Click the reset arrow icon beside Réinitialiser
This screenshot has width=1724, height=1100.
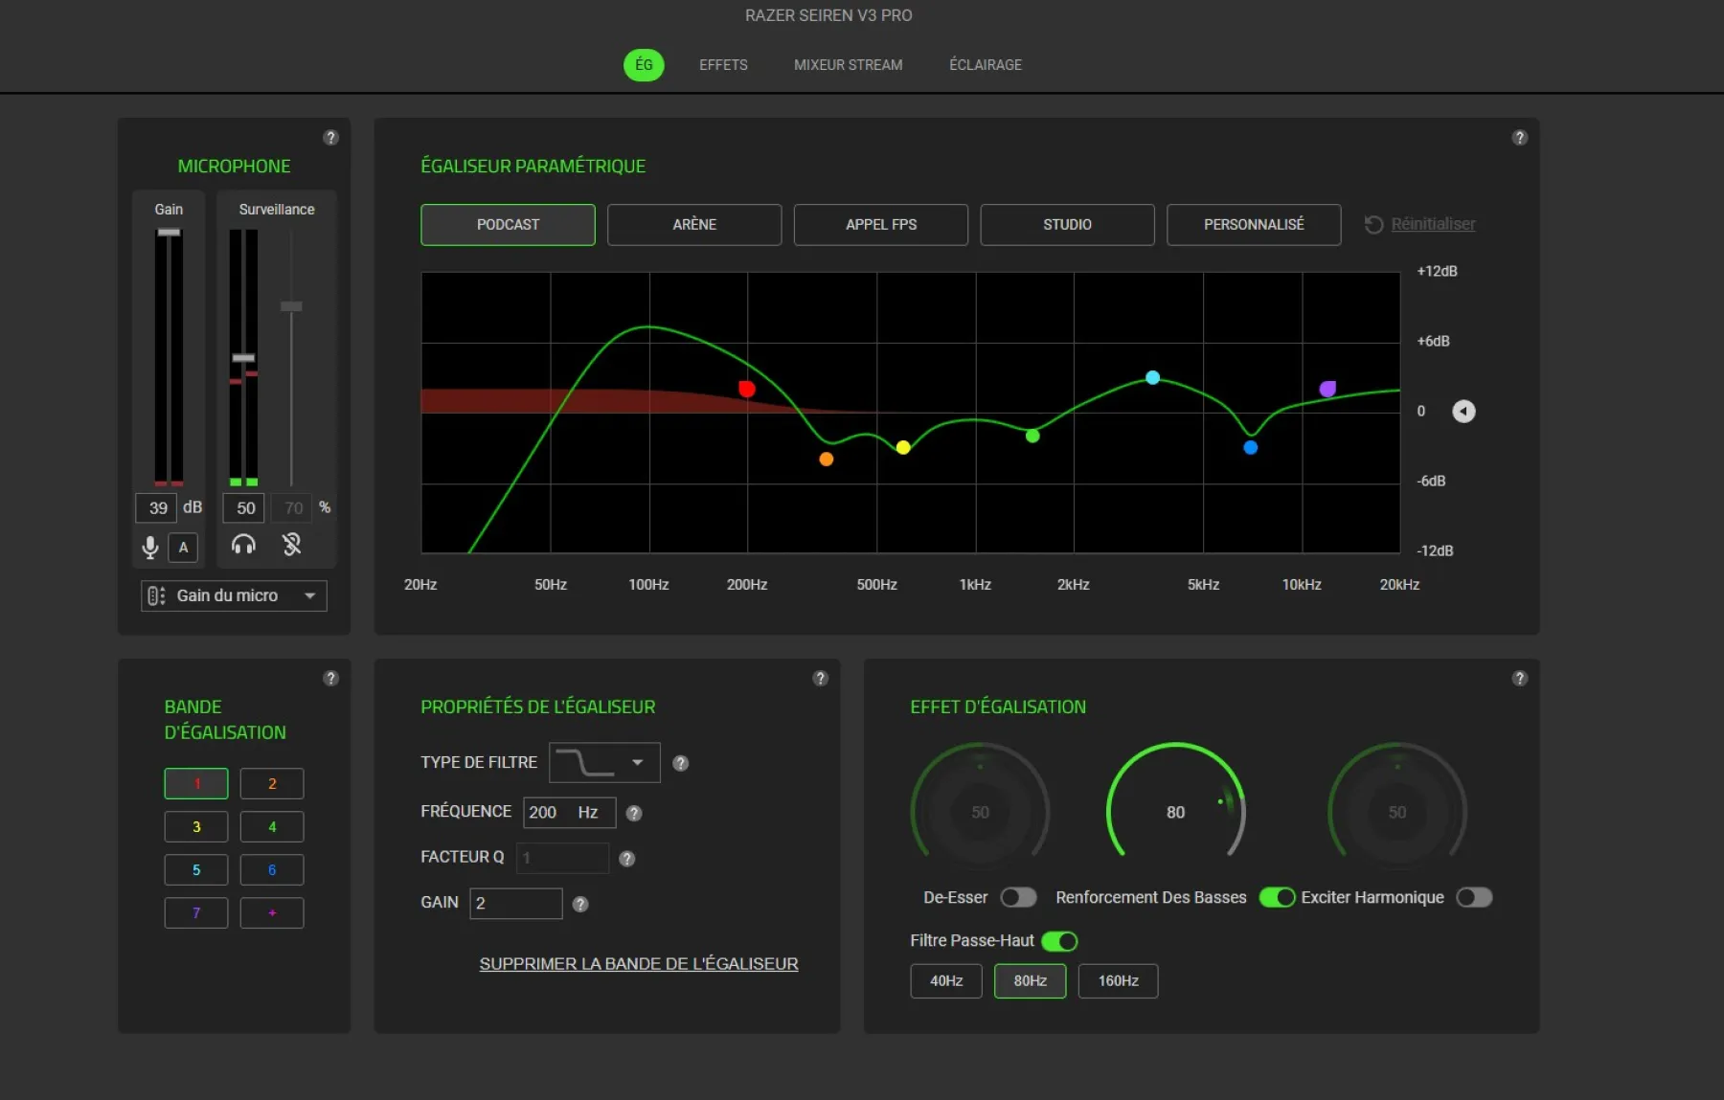click(1373, 224)
